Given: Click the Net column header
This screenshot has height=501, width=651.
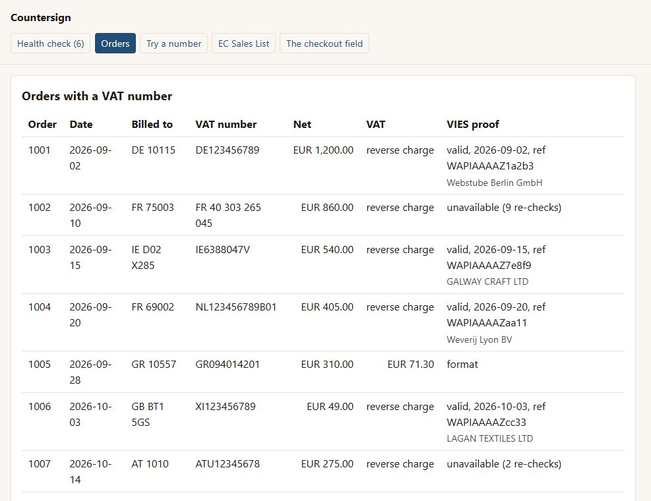Looking at the screenshot, I should click(x=302, y=124).
